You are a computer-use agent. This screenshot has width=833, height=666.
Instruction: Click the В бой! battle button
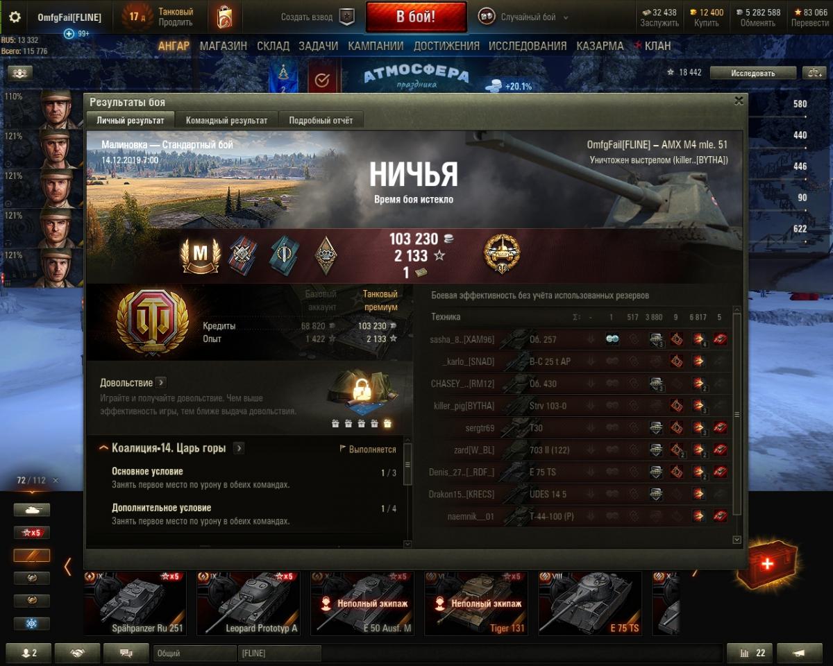pyautogui.click(x=416, y=17)
